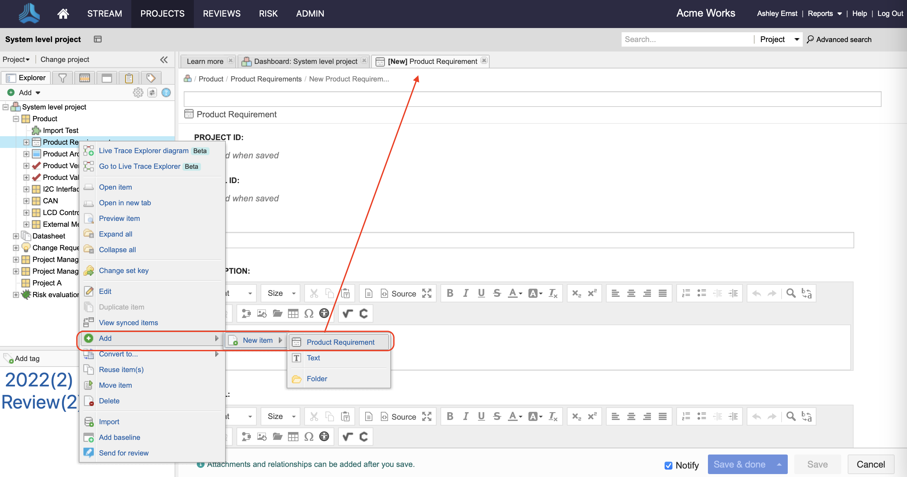Click Strikethrough in the upper description toolbar

point(497,293)
